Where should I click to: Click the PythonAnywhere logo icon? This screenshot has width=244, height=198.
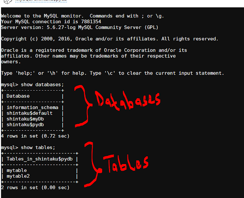pos(8,2)
